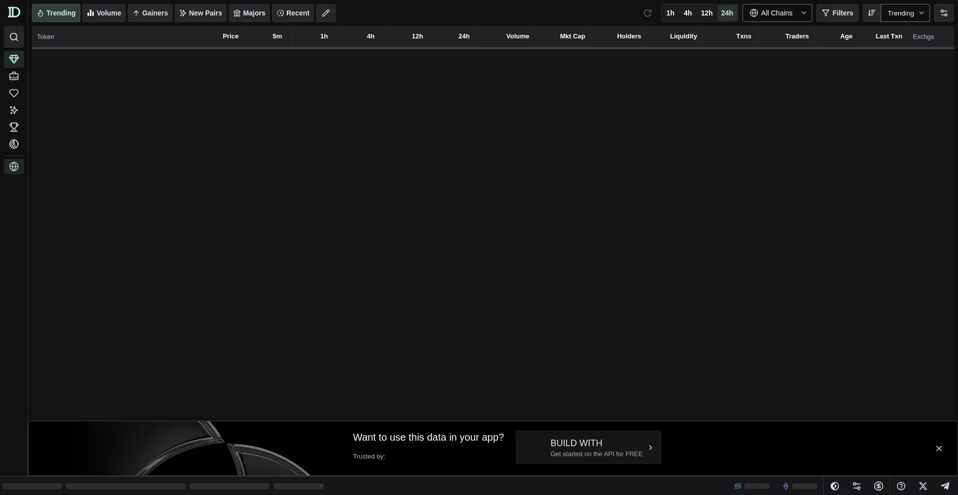Open the Filters panel

(x=837, y=13)
